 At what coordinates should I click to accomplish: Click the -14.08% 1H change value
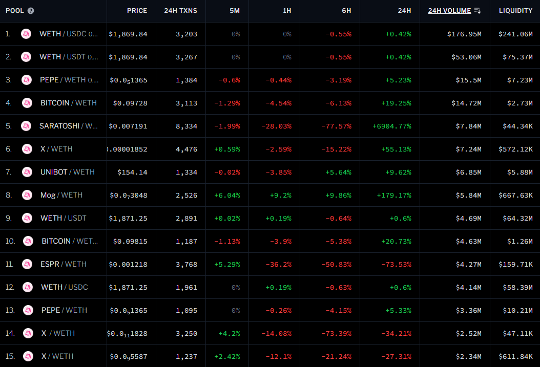pyautogui.click(x=276, y=334)
